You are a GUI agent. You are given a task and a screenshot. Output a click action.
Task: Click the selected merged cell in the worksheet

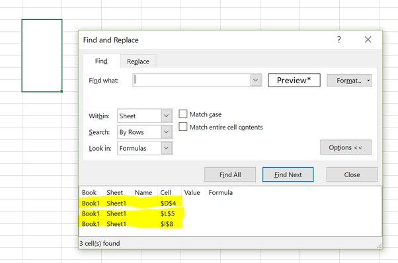coord(42,56)
